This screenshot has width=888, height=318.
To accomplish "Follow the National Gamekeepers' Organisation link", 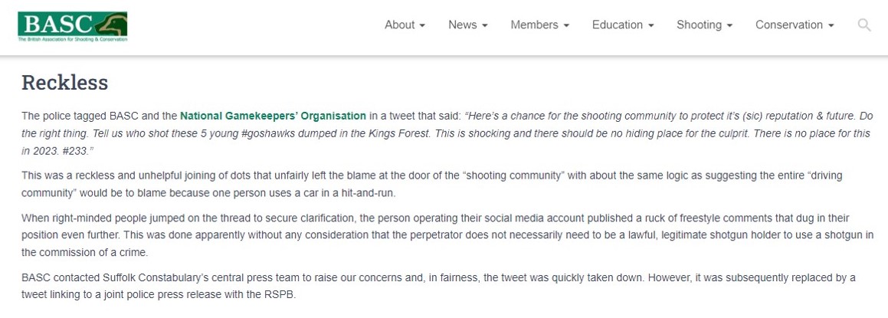I will [x=273, y=116].
